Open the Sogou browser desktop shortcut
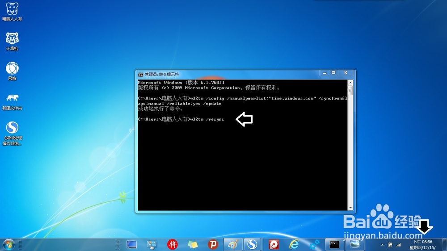The image size is (447, 251). pyautogui.click(x=12, y=134)
